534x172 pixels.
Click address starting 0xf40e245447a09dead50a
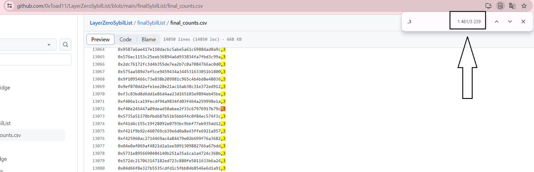(170, 109)
